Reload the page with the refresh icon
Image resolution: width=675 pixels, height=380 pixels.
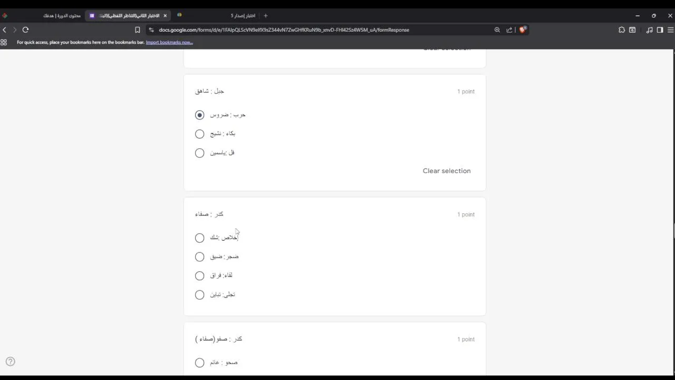click(x=25, y=30)
